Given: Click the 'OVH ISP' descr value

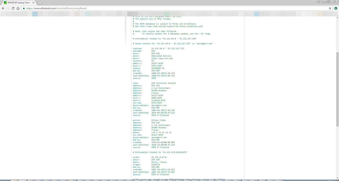Looking at the screenshot, I should pyautogui.click(x=156, y=160).
